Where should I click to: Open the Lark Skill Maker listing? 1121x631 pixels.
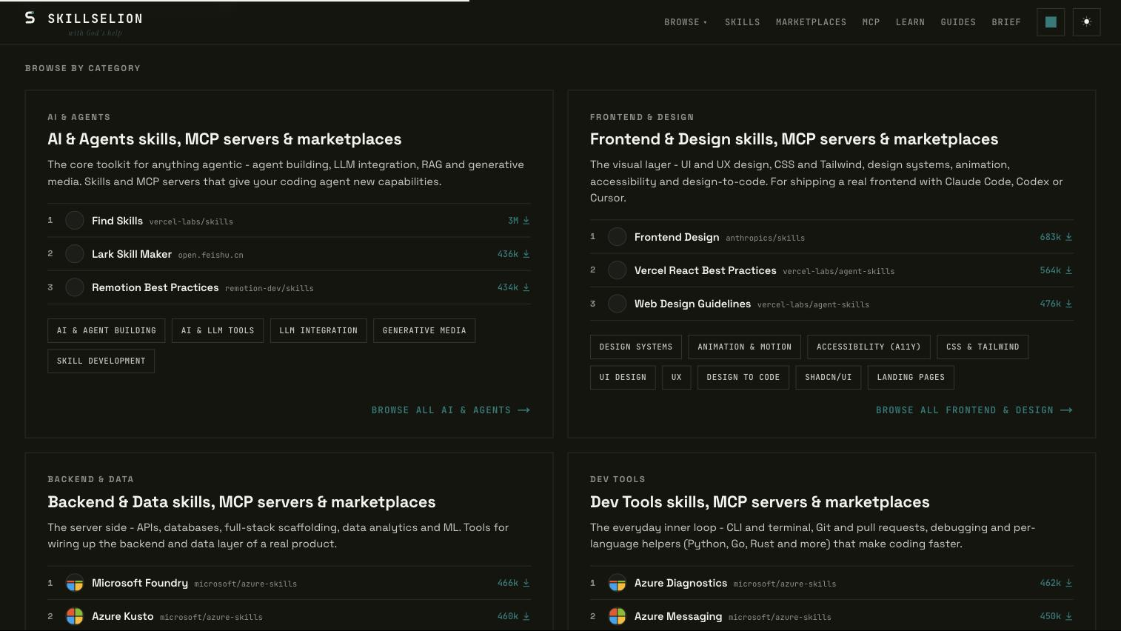click(x=289, y=254)
